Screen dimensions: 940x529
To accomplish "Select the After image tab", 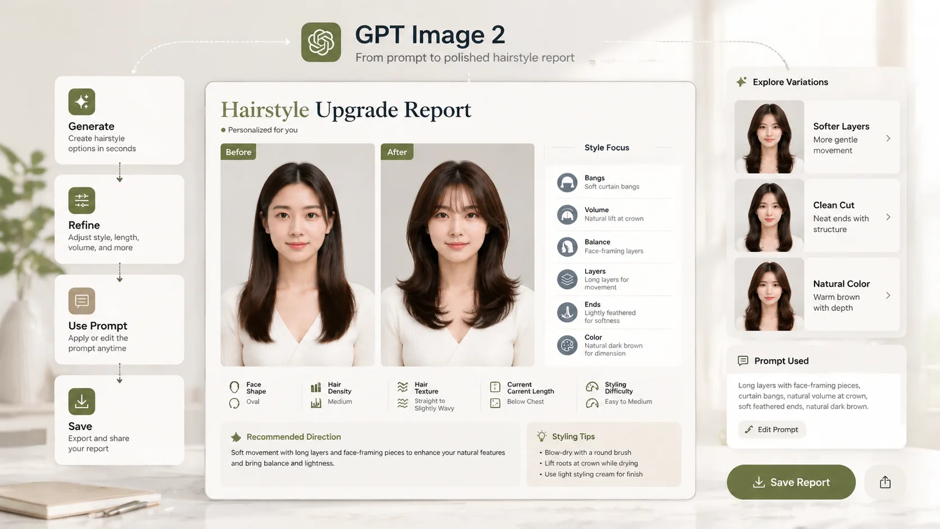I will [x=397, y=152].
